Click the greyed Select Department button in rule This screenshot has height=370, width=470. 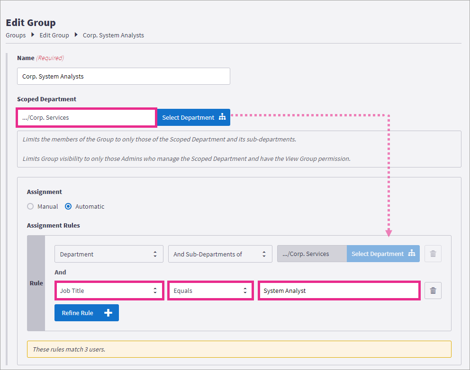point(383,254)
